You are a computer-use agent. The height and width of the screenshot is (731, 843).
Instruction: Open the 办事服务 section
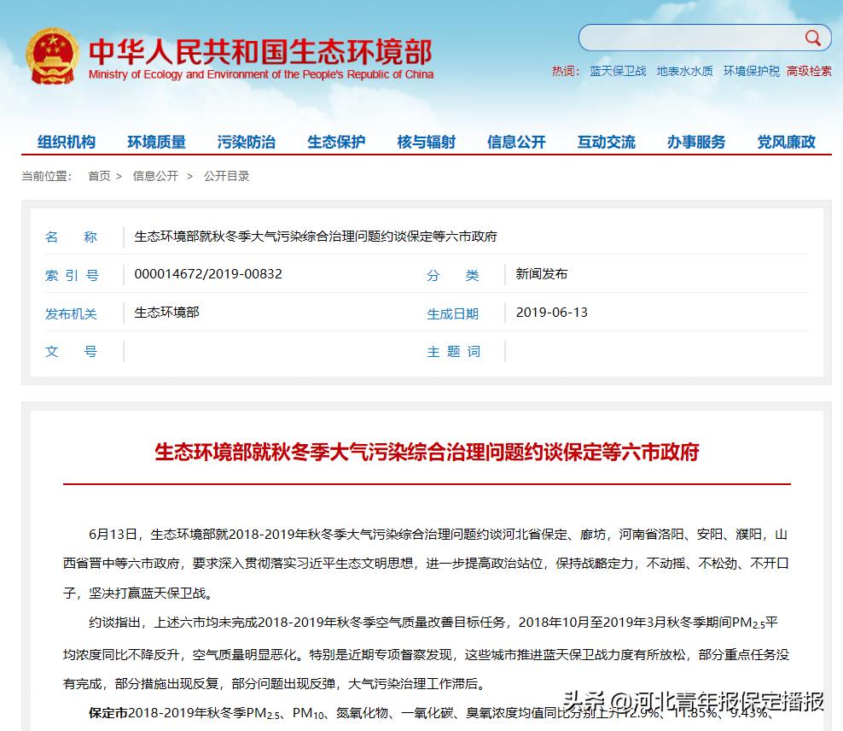pyautogui.click(x=696, y=142)
